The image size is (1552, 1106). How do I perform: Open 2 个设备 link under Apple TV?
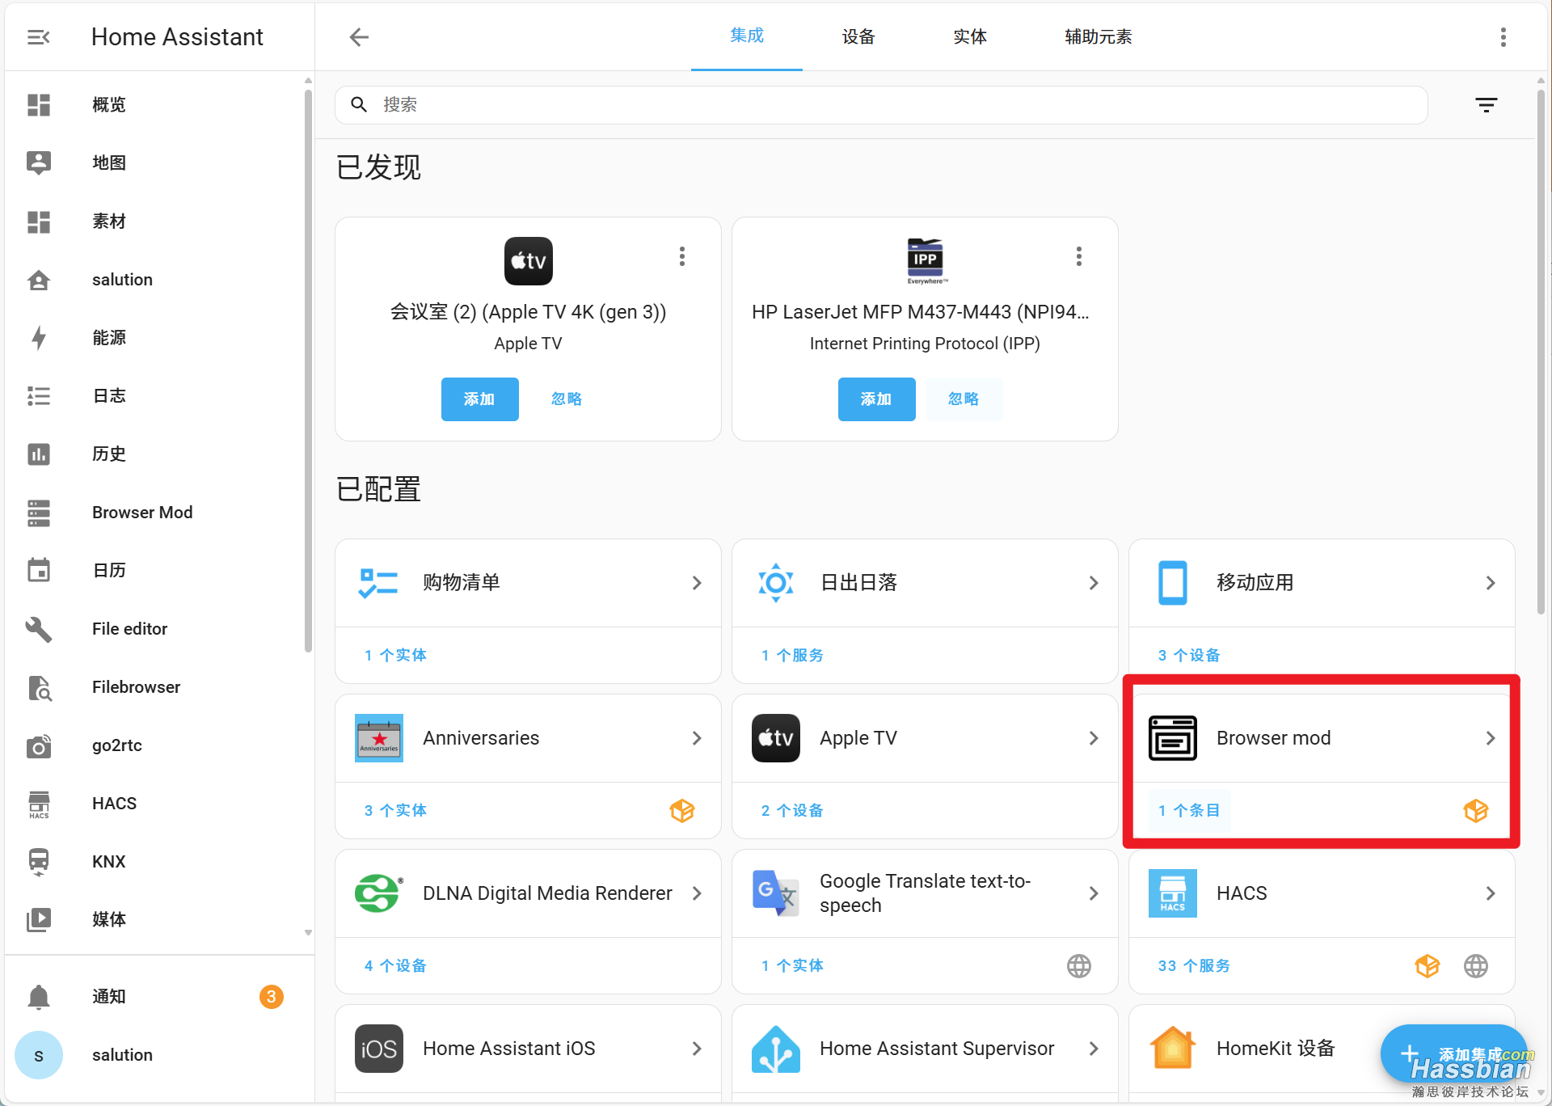(792, 811)
